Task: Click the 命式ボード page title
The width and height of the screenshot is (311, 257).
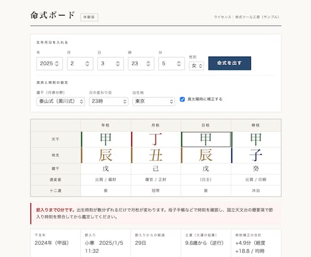Action: [53, 16]
